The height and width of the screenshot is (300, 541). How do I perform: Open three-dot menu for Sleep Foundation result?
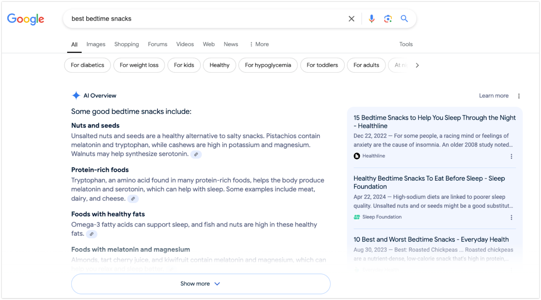point(511,217)
